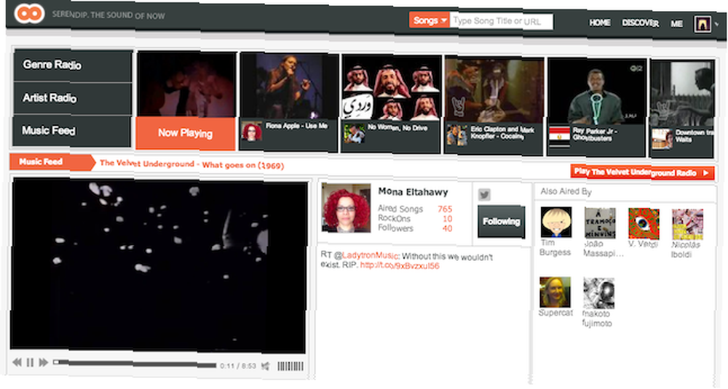Click the Serendip infinity logo
The image size is (728, 389).
(29, 13)
